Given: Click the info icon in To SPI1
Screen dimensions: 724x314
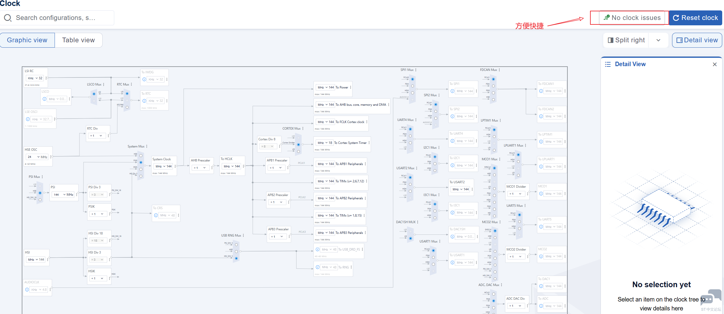Looking at the screenshot, I should (453, 91).
